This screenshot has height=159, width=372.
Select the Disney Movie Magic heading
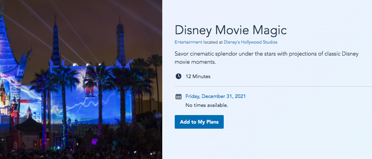tap(230, 30)
